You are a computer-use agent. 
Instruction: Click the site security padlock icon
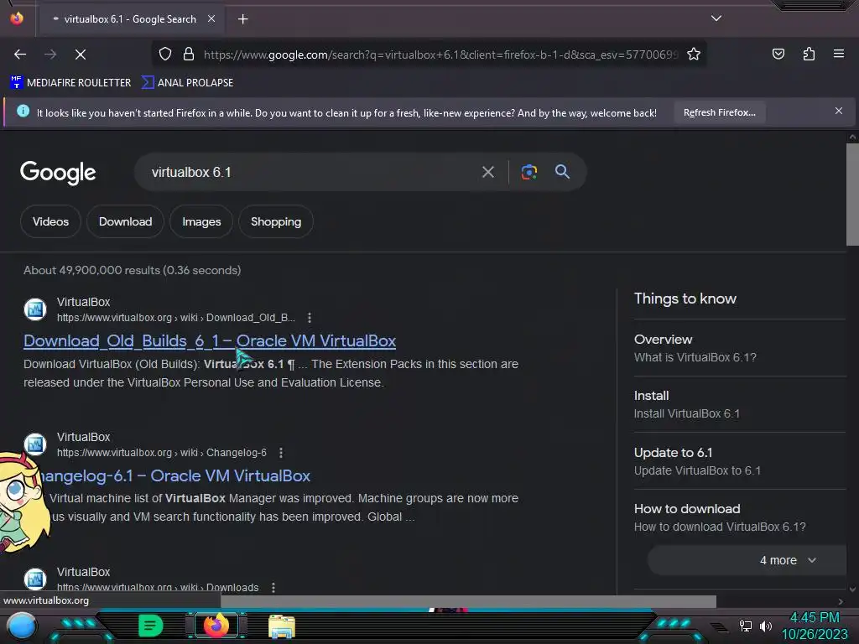189,54
